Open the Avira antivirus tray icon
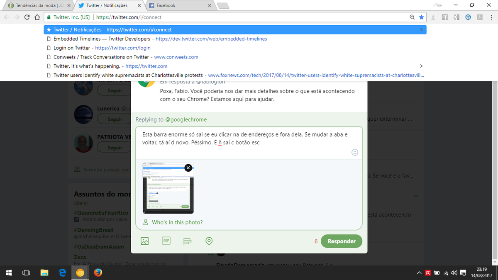Image resolution: width=498 pixels, height=280 pixels. [x=427, y=273]
